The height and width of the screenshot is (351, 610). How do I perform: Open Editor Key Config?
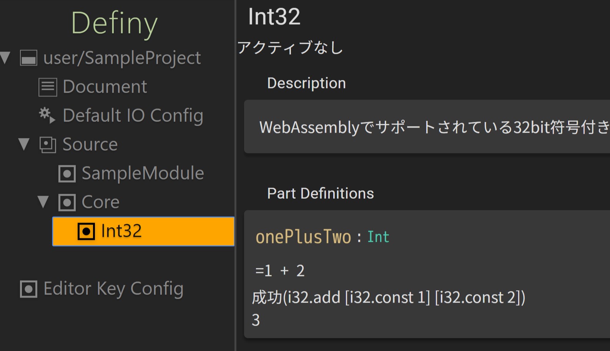113,289
